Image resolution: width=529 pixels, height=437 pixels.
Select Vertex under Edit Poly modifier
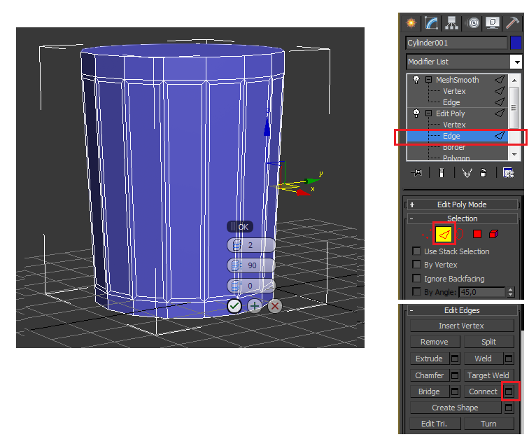[454, 125]
